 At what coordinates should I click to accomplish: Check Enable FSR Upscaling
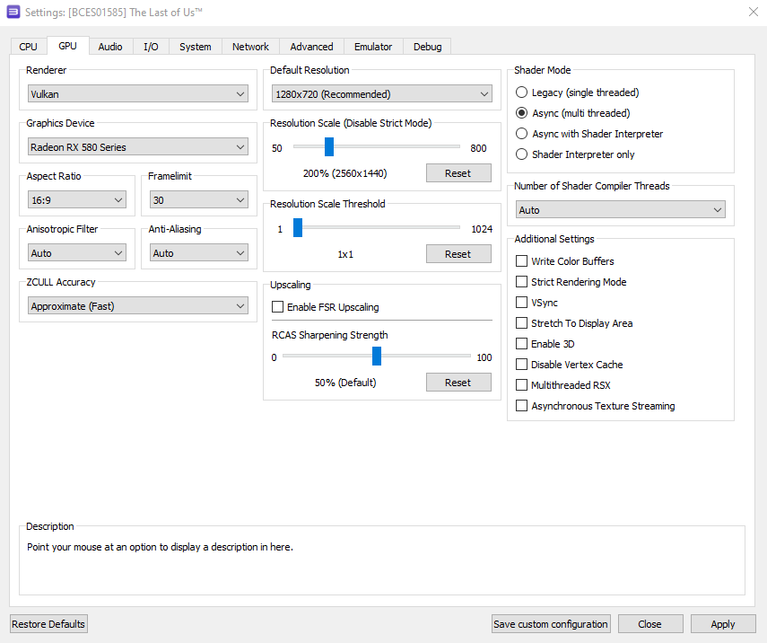click(278, 307)
